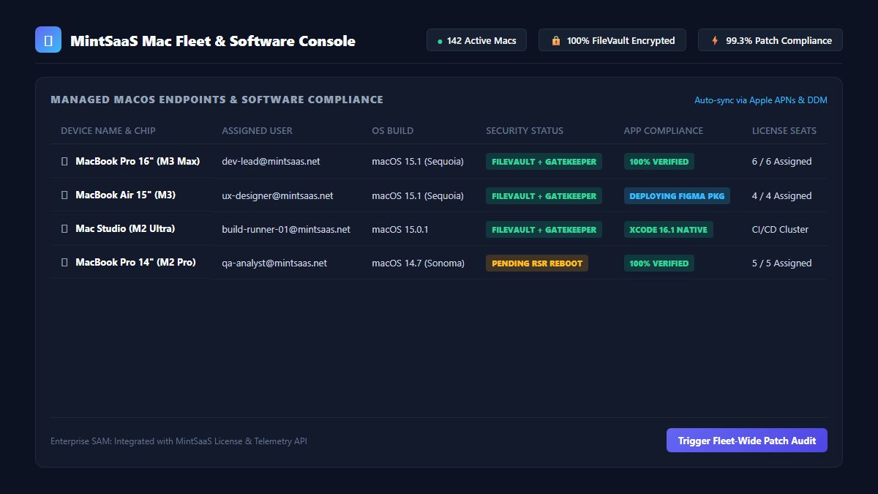
Task: Click the lock icon in FileVault badge
Action: pyautogui.click(x=556, y=41)
